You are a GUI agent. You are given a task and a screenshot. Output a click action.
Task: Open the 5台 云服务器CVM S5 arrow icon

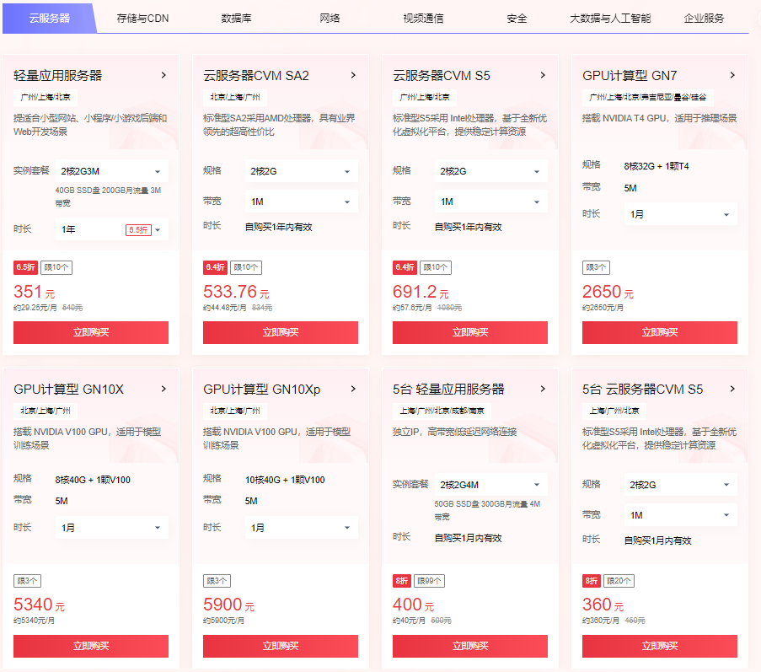pyautogui.click(x=732, y=389)
